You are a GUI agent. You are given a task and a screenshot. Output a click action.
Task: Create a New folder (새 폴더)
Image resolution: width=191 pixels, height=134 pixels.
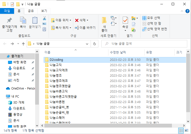tap(104, 24)
